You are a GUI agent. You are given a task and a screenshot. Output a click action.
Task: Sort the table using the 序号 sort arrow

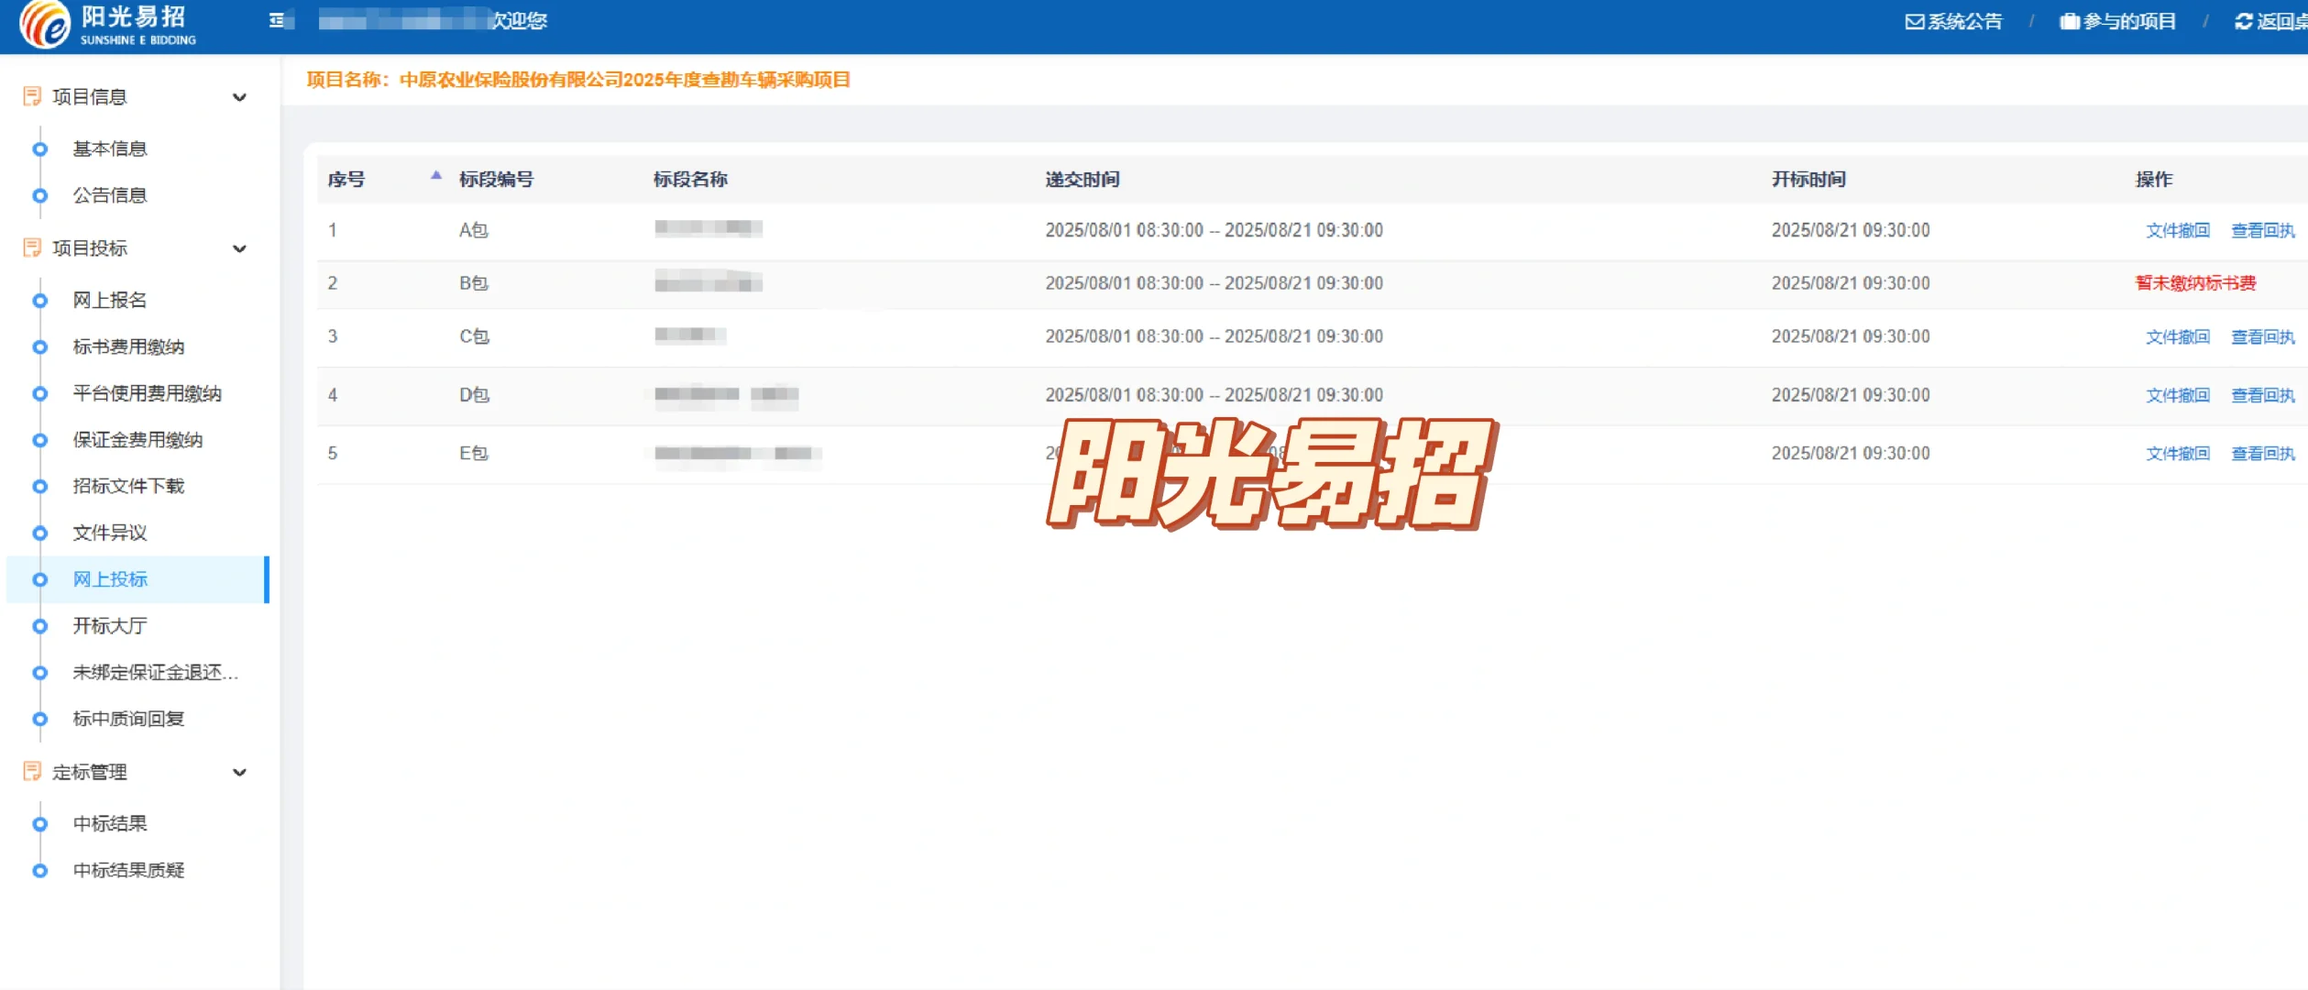coord(434,172)
